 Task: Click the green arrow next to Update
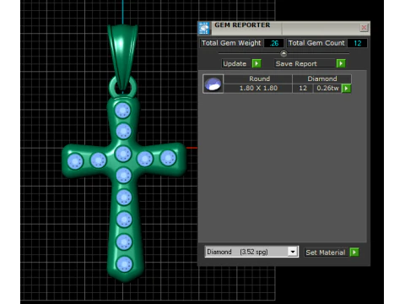click(256, 63)
